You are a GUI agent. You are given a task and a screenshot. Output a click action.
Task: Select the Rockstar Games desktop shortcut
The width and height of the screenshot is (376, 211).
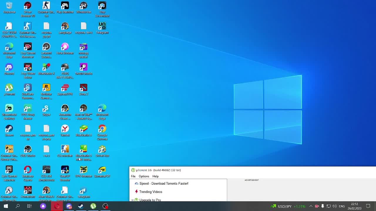pyautogui.click(x=46, y=91)
